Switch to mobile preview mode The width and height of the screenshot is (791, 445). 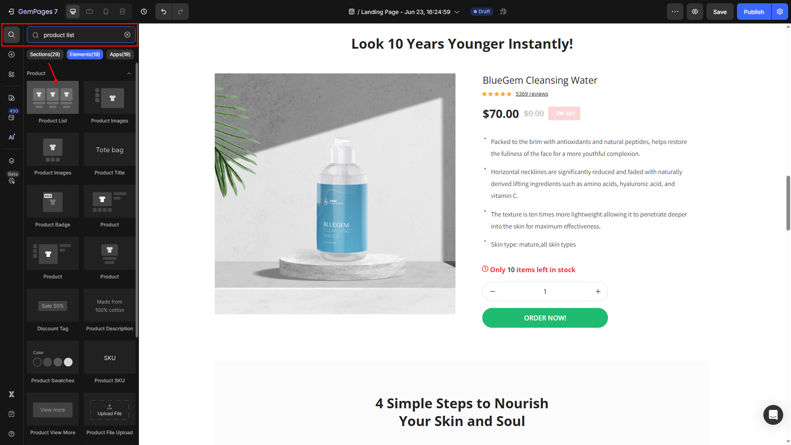[x=106, y=12]
